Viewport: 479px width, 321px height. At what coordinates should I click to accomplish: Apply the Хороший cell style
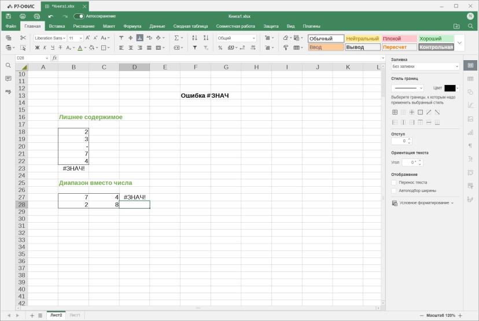click(436, 39)
